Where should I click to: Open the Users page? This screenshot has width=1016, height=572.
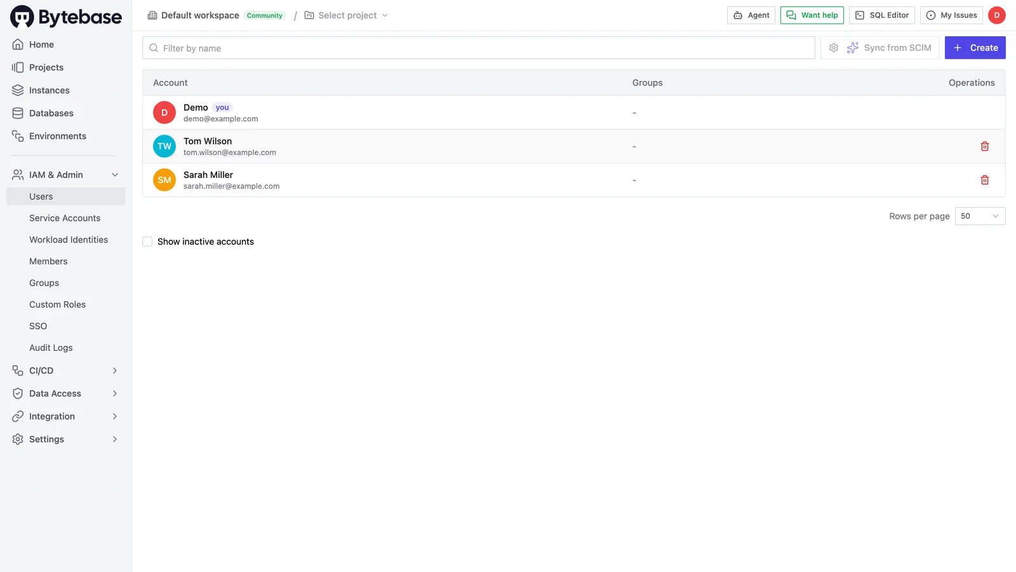pyautogui.click(x=65, y=196)
